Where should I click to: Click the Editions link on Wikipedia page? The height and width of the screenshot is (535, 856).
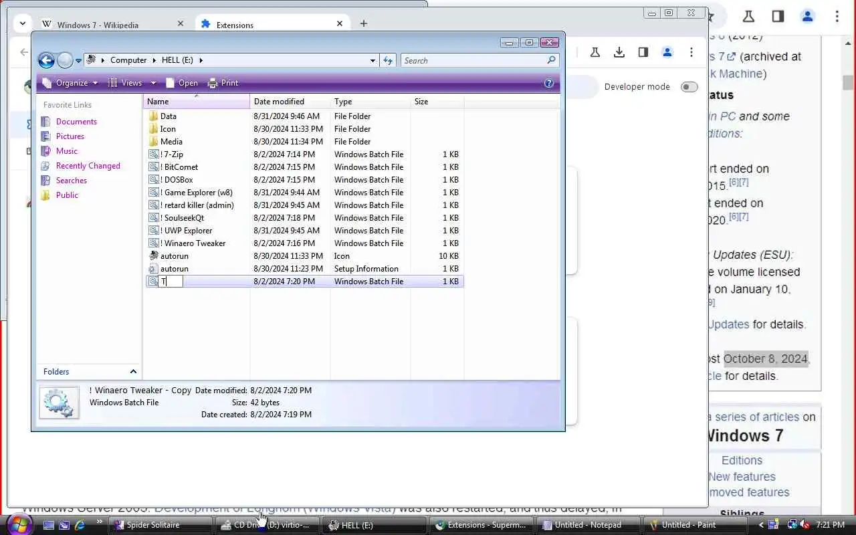coord(742,461)
